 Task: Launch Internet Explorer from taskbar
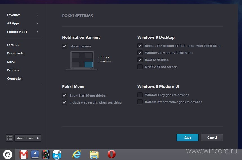pos(77,154)
